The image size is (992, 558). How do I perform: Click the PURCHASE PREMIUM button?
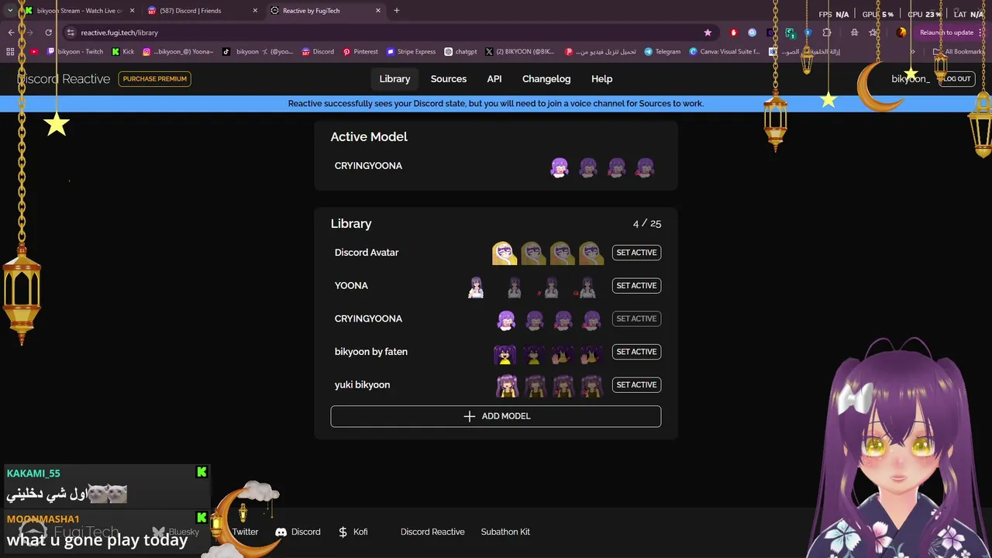(155, 79)
